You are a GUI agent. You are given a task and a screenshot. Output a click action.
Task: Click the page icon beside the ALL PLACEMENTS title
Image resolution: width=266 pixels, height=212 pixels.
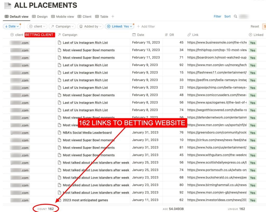[x=8, y=5]
